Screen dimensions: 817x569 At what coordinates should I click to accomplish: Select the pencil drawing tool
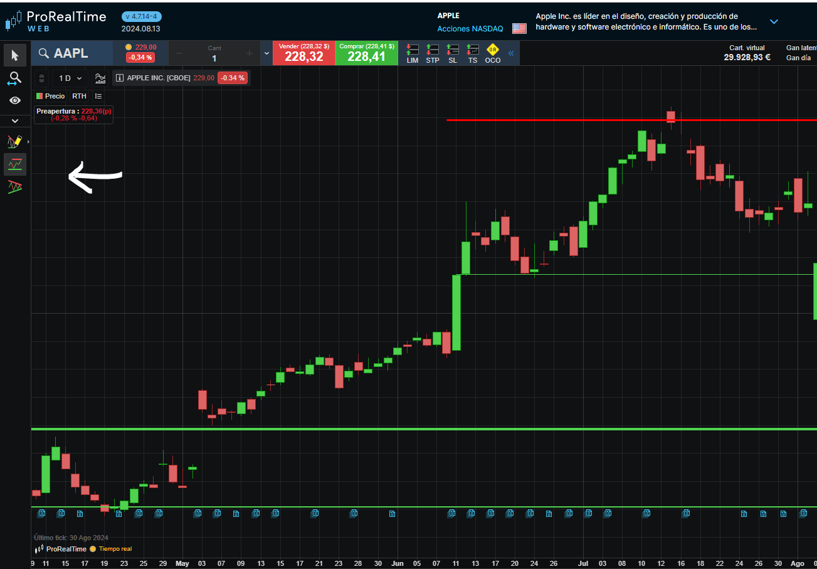coord(14,142)
